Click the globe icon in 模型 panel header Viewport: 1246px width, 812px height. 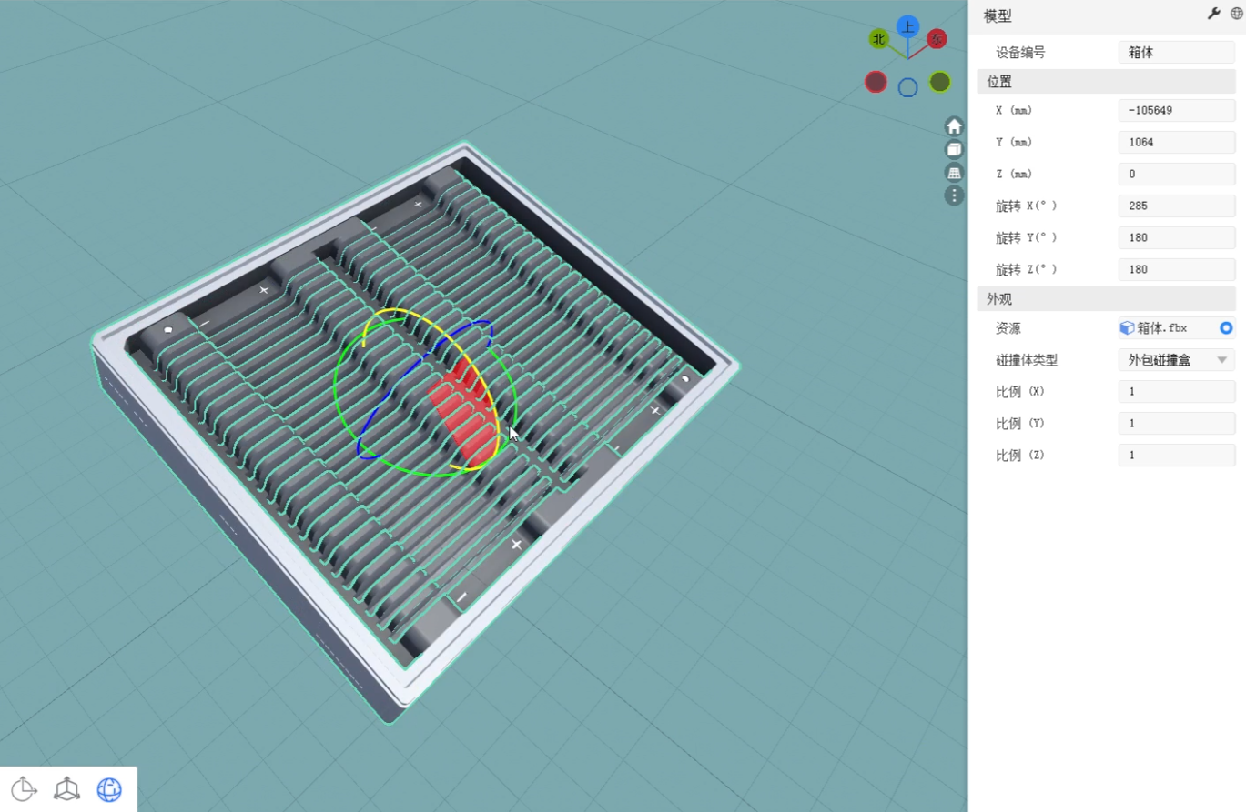[1236, 14]
